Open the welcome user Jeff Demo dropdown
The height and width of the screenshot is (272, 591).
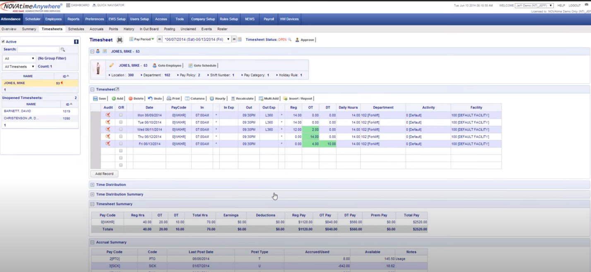tap(534, 5)
